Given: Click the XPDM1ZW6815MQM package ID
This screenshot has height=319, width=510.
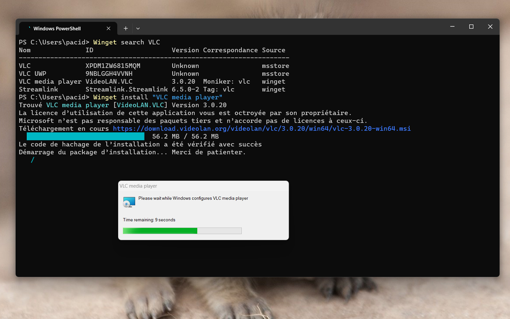Looking at the screenshot, I should (113, 66).
